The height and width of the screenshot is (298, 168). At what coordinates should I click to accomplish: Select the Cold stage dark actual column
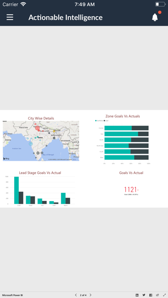(x=21, y=198)
